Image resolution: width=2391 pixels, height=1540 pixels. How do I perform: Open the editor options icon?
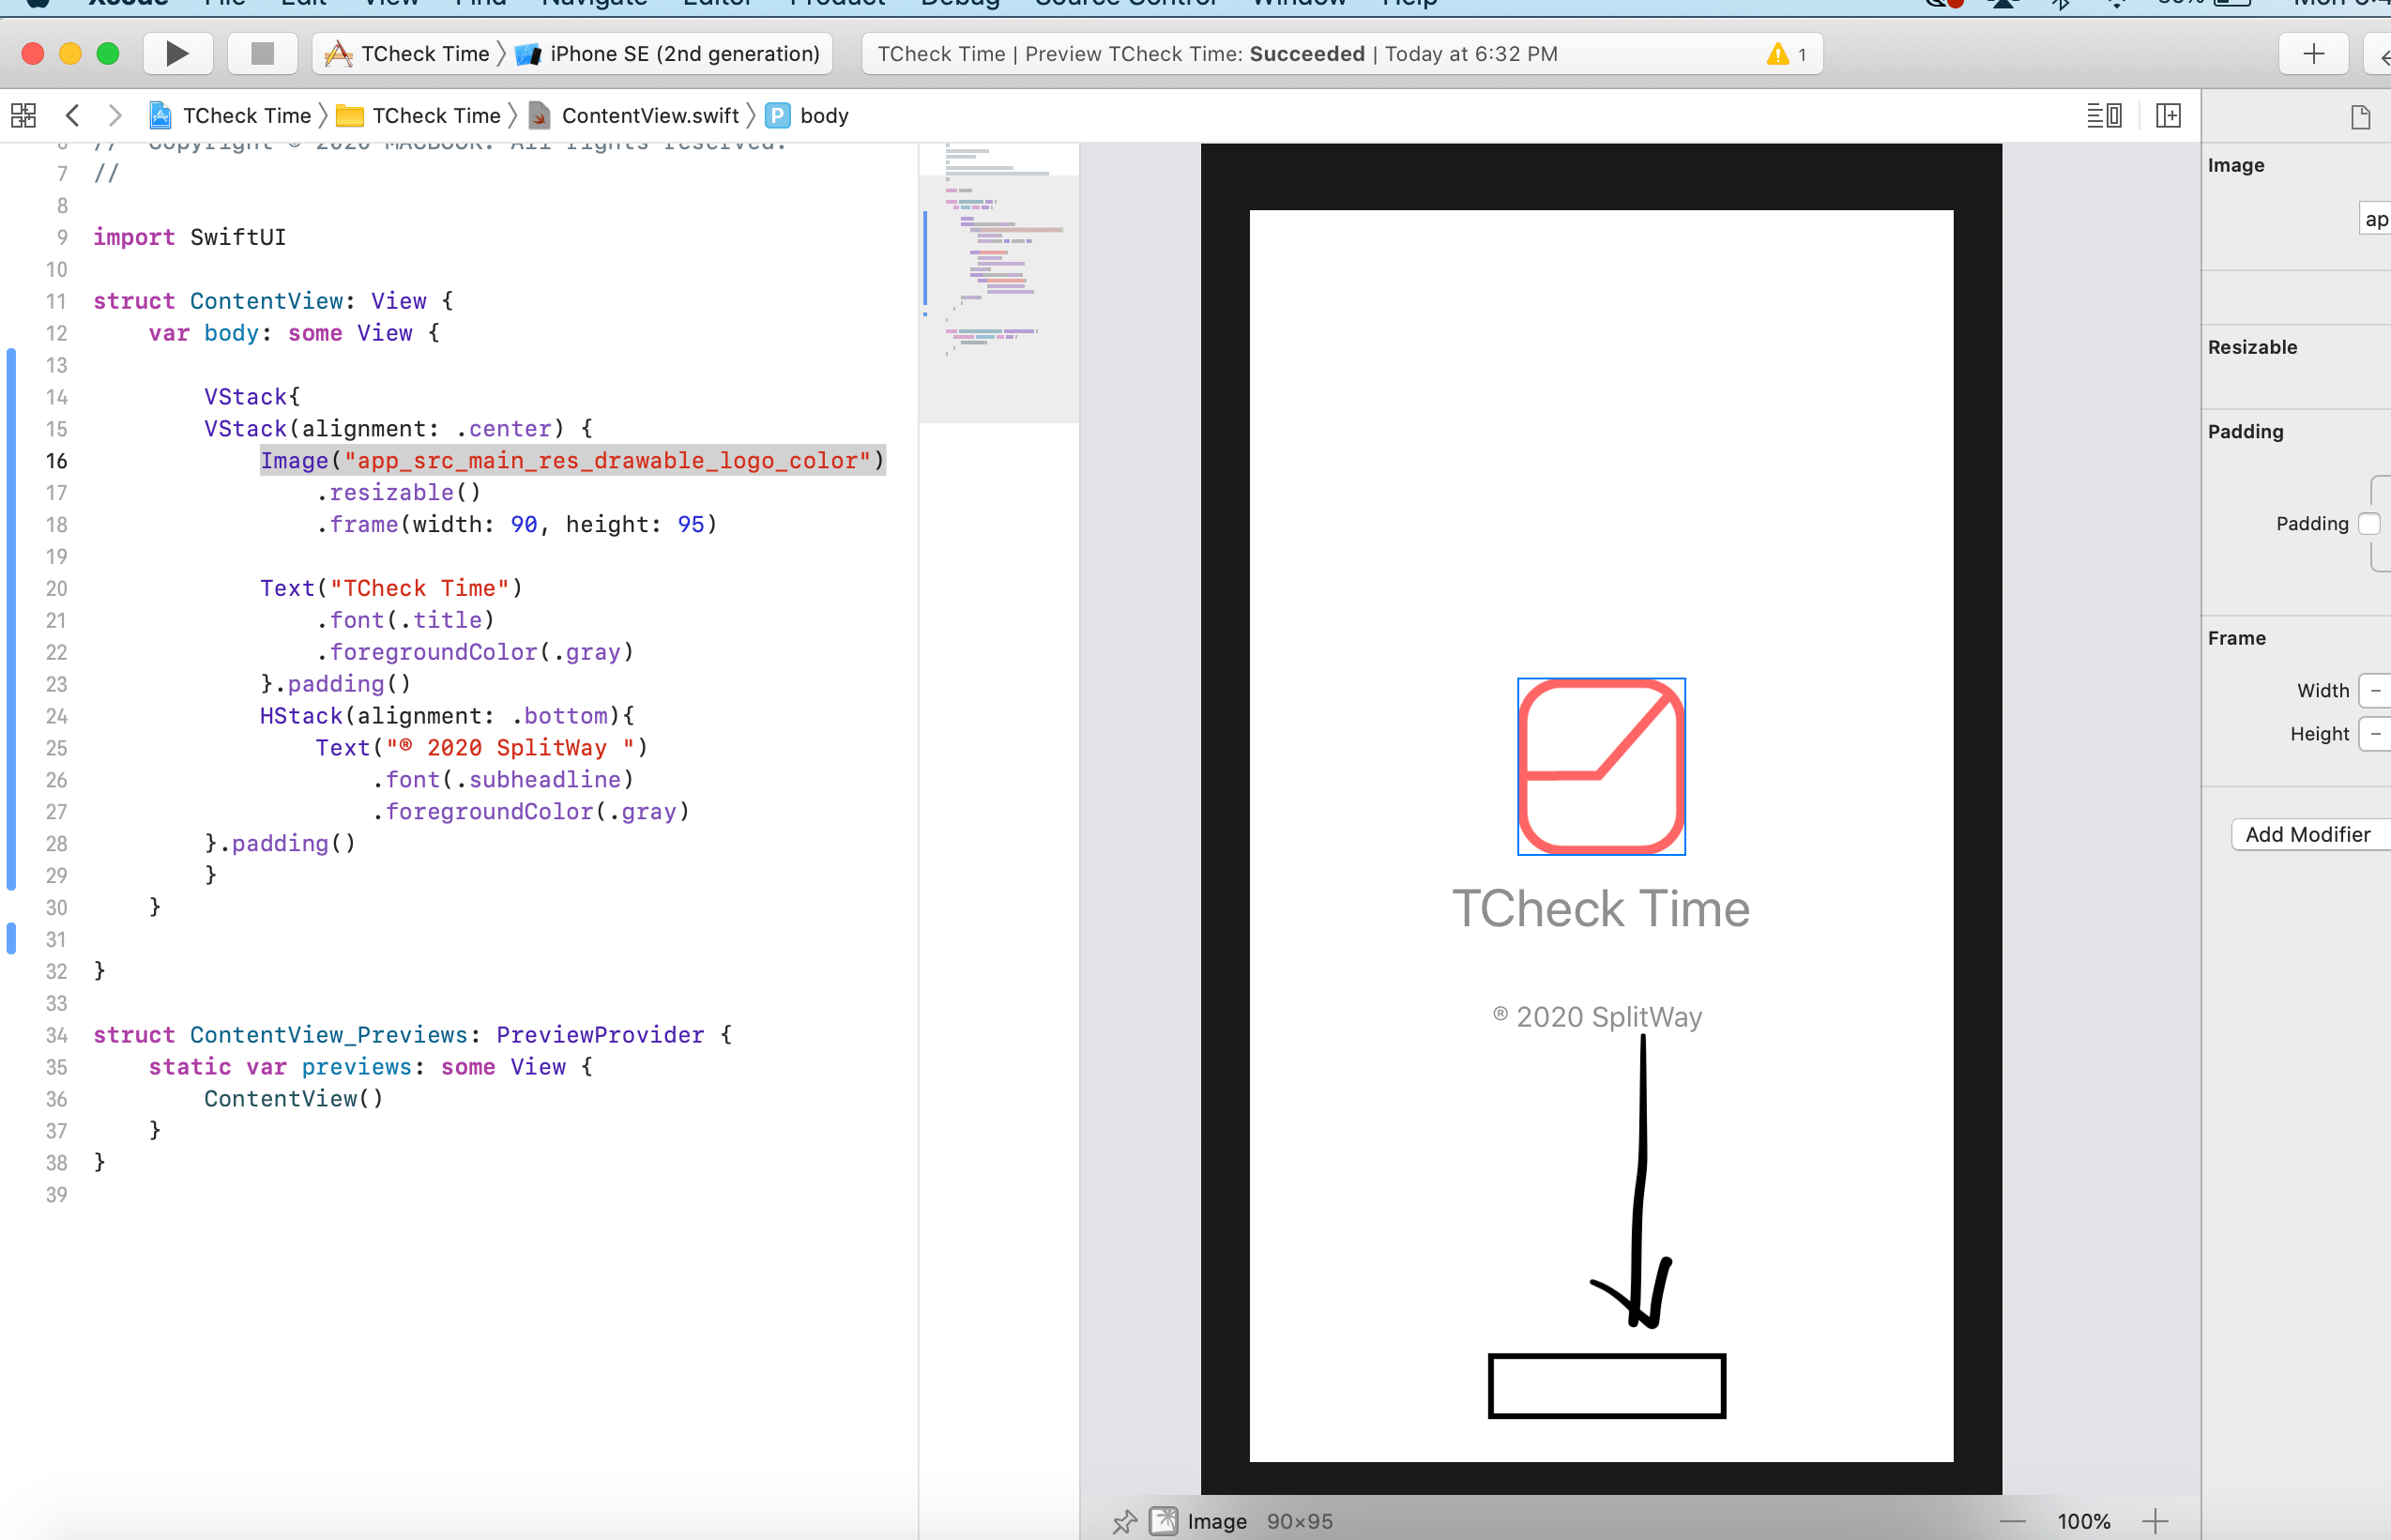tap(2103, 115)
